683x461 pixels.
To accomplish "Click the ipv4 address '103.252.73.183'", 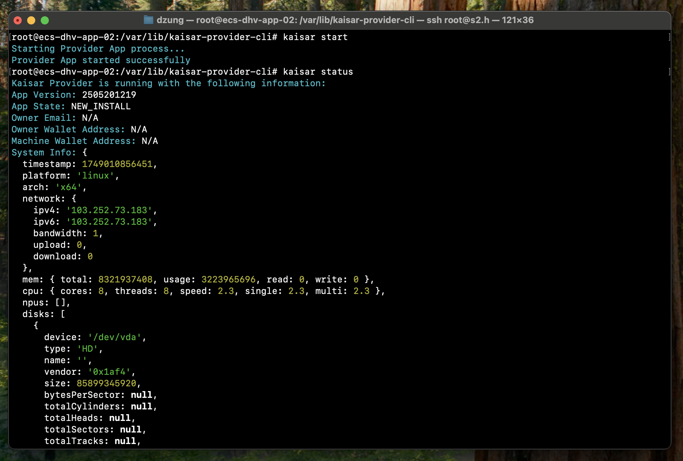I will click(x=109, y=210).
